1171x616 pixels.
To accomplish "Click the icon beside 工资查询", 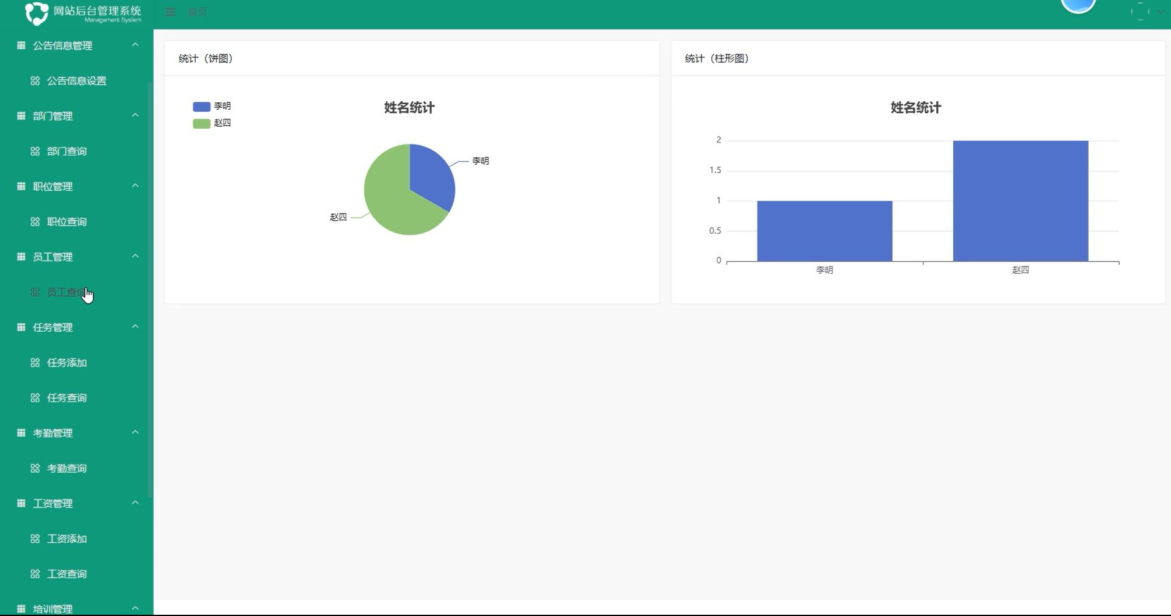I will point(35,574).
